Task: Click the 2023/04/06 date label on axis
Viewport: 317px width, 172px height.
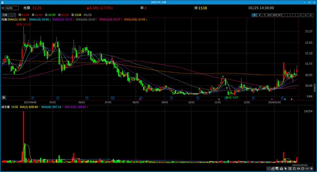Action: coord(30,103)
